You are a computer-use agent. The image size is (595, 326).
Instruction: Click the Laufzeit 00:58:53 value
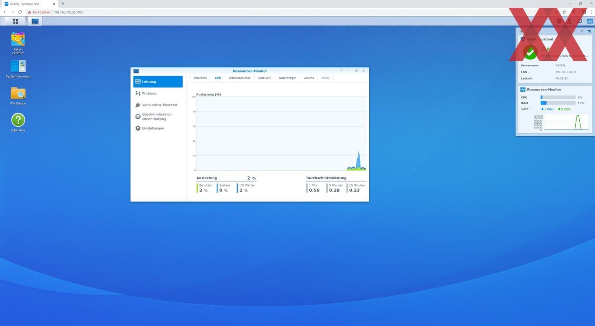561,78
